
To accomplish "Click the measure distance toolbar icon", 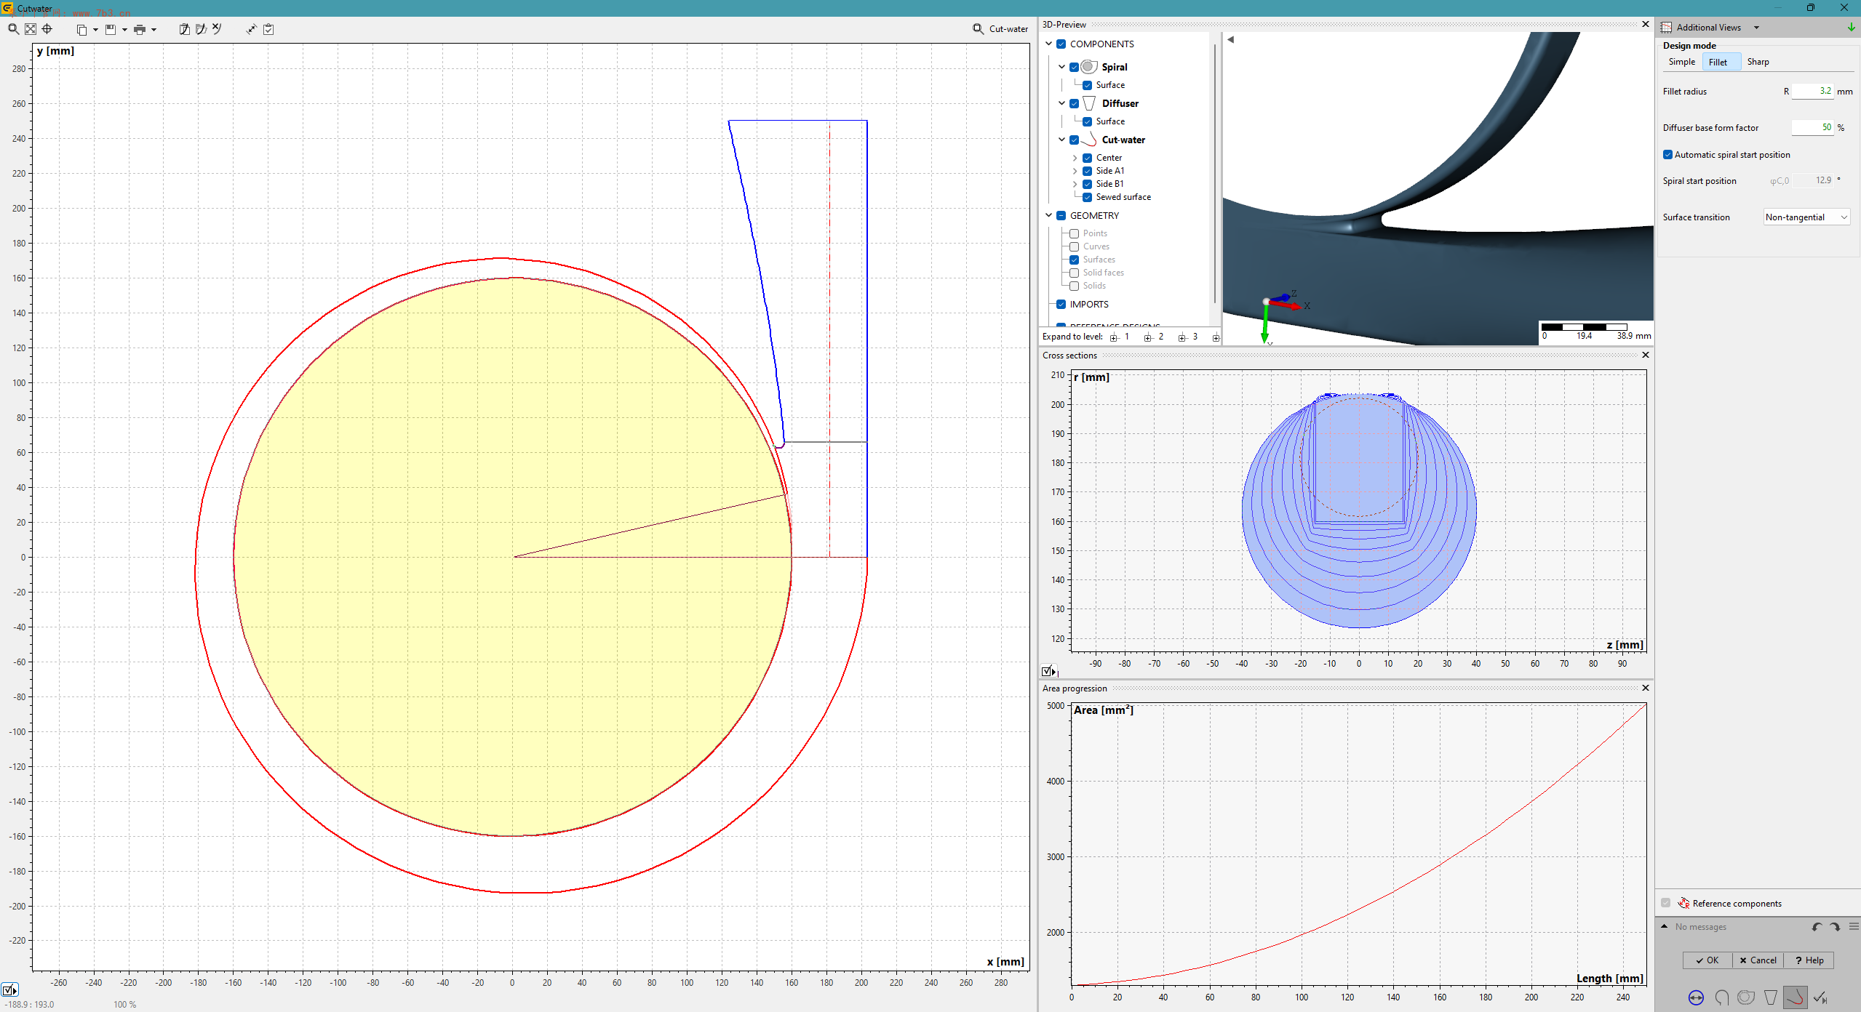I will click(251, 29).
